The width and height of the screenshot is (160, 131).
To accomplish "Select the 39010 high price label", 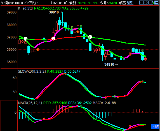I will tap(54, 12).
